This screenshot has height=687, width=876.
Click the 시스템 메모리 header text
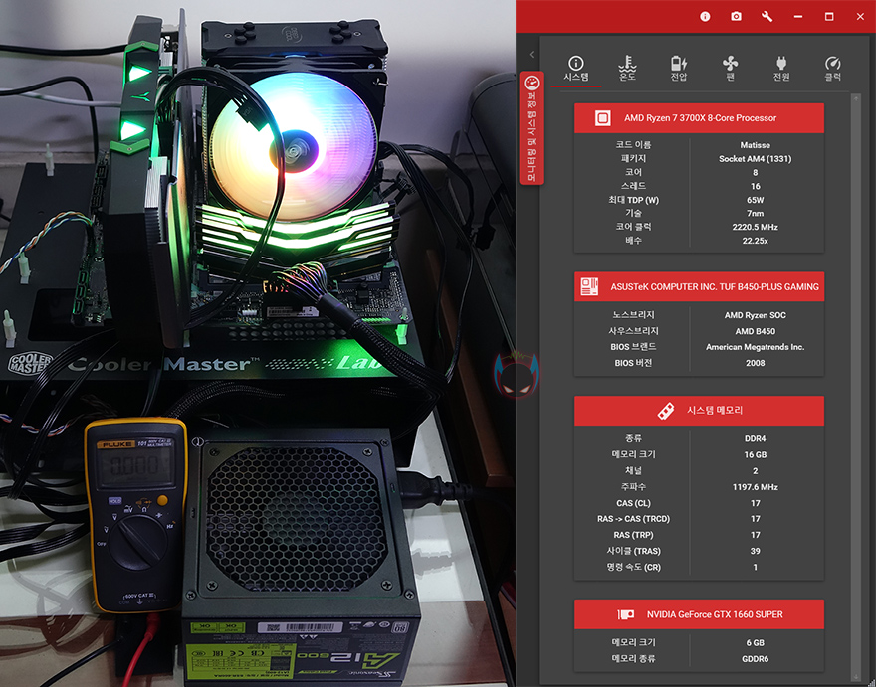(x=715, y=411)
